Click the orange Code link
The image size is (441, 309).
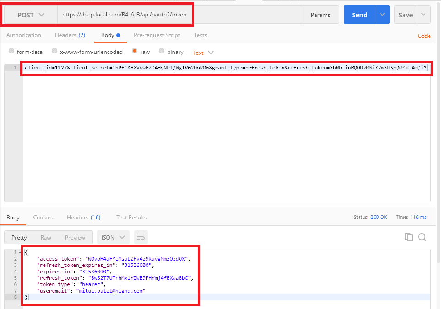point(424,36)
